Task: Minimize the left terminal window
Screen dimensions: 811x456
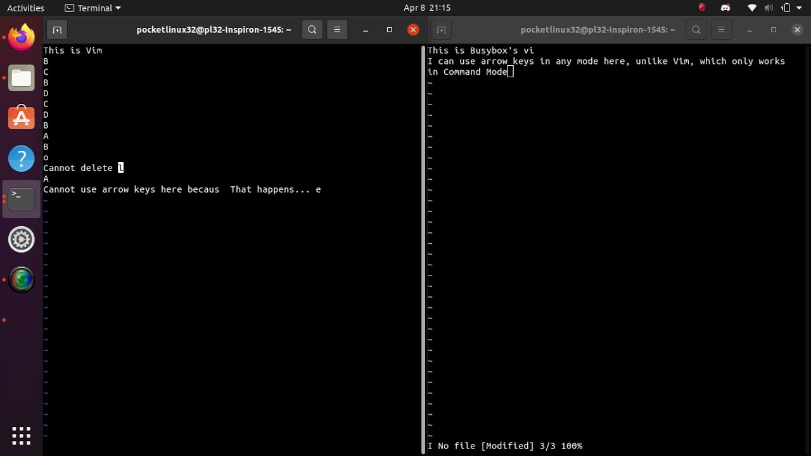Action: 366,30
